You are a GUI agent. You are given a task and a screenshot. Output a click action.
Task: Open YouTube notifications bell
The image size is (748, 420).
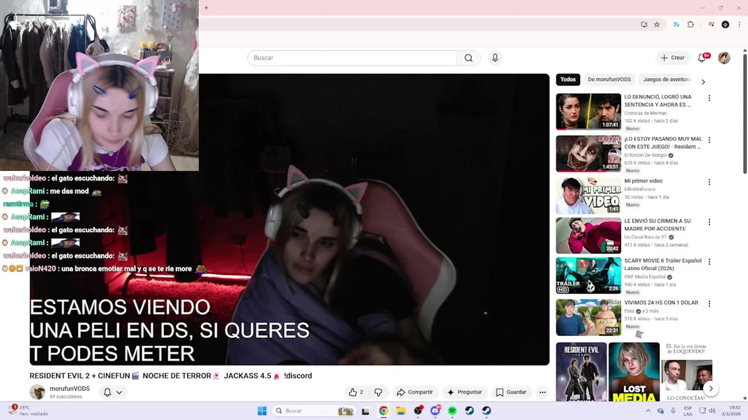coord(702,58)
